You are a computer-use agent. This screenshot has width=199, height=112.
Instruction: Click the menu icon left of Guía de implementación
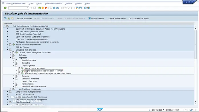(3, 3)
